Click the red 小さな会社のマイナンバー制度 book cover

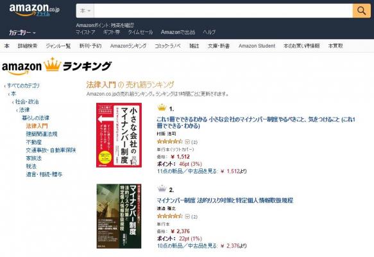click(x=119, y=135)
